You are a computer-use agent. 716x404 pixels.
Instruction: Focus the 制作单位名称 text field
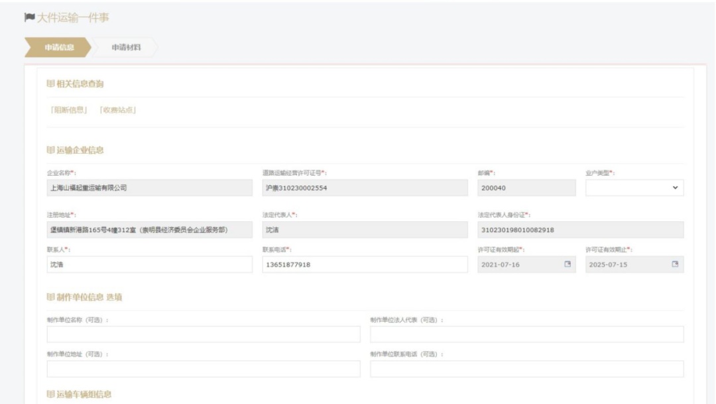(204, 334)
